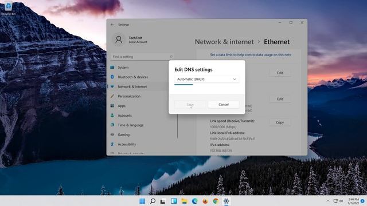Click the lower Edit button

pyautogui.click(x=280, y=99)
